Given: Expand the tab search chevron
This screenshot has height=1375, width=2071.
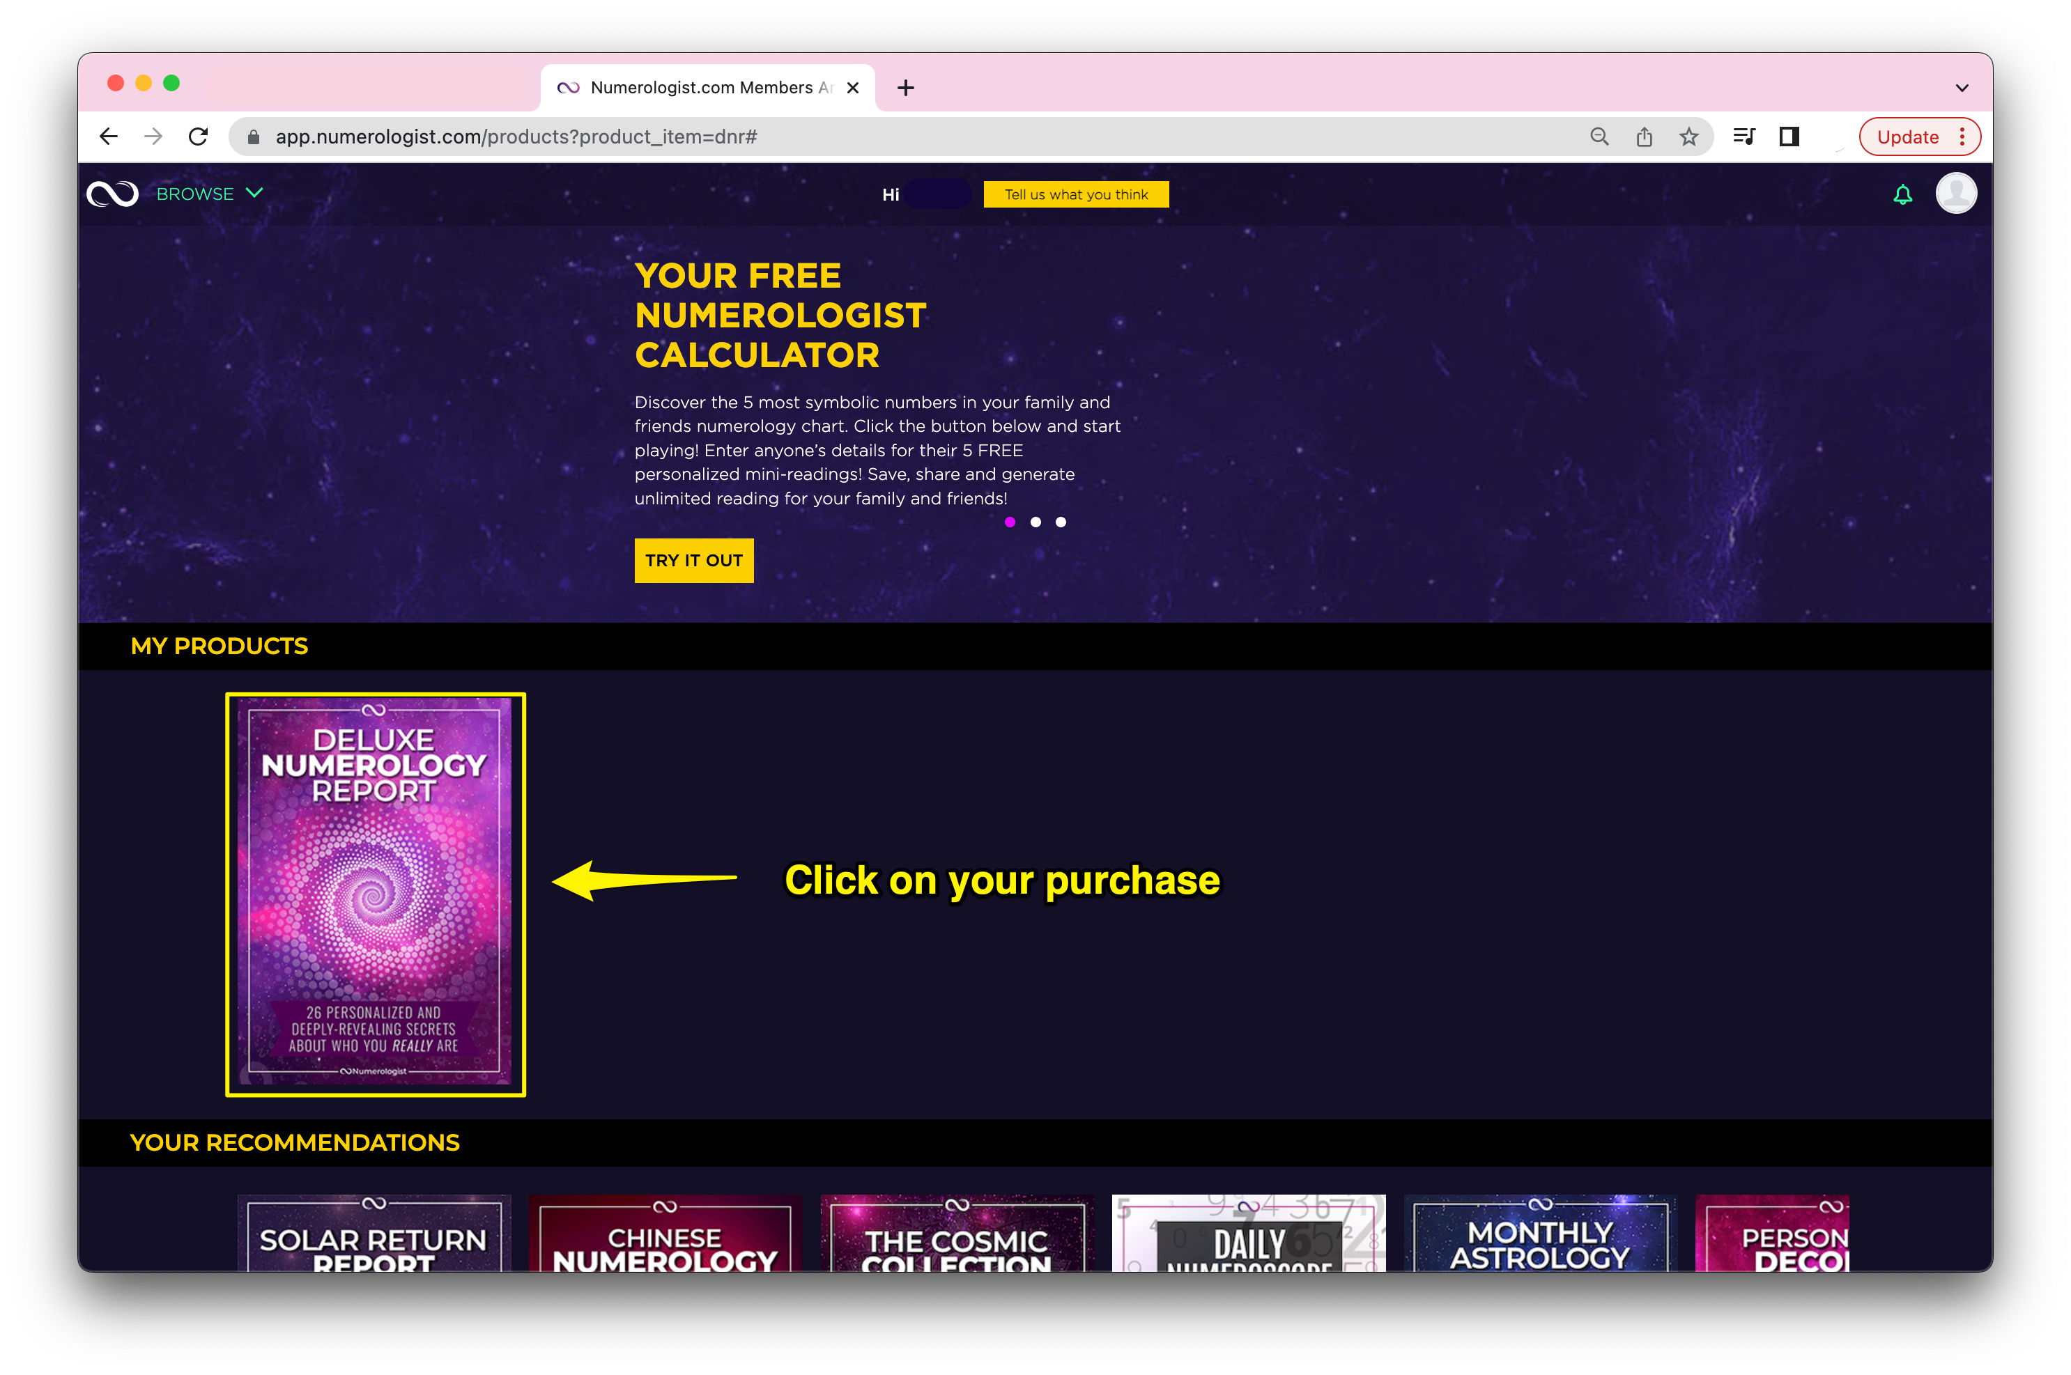Looking at the screenshot, I should (x=1962, y=88).
